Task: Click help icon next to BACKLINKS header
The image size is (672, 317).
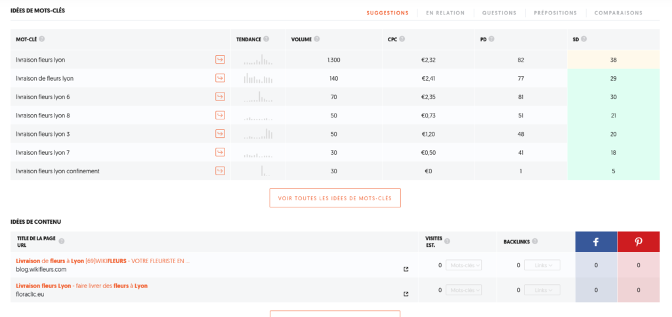Action: [535, 241]
